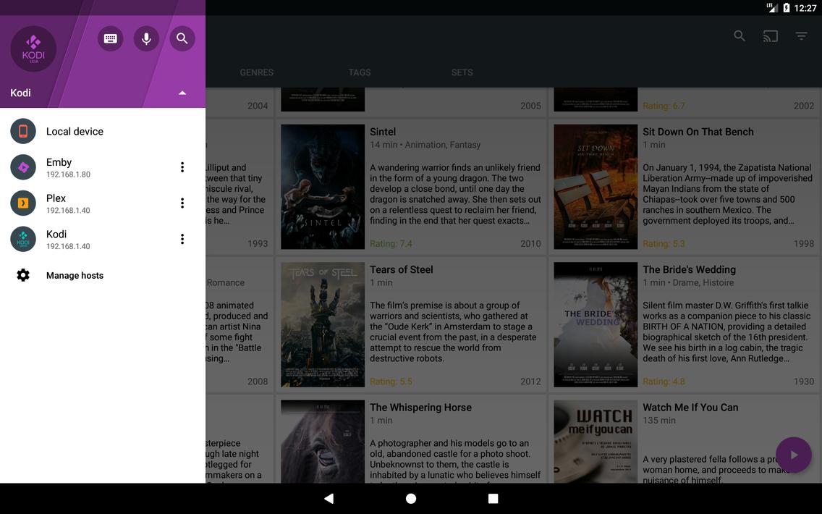The image size is (822, 514).
Task: Open The Bride's Wedding poster
Action: [596, 324]
